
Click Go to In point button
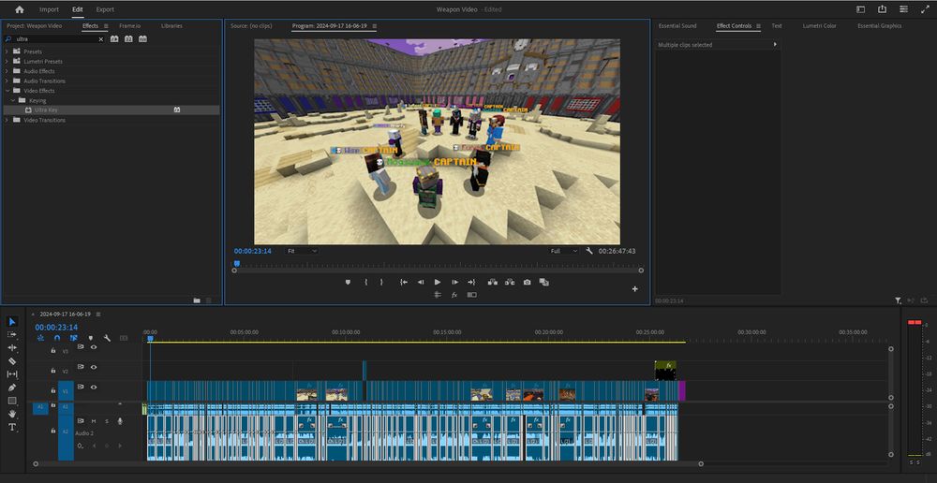coord(404,282)
